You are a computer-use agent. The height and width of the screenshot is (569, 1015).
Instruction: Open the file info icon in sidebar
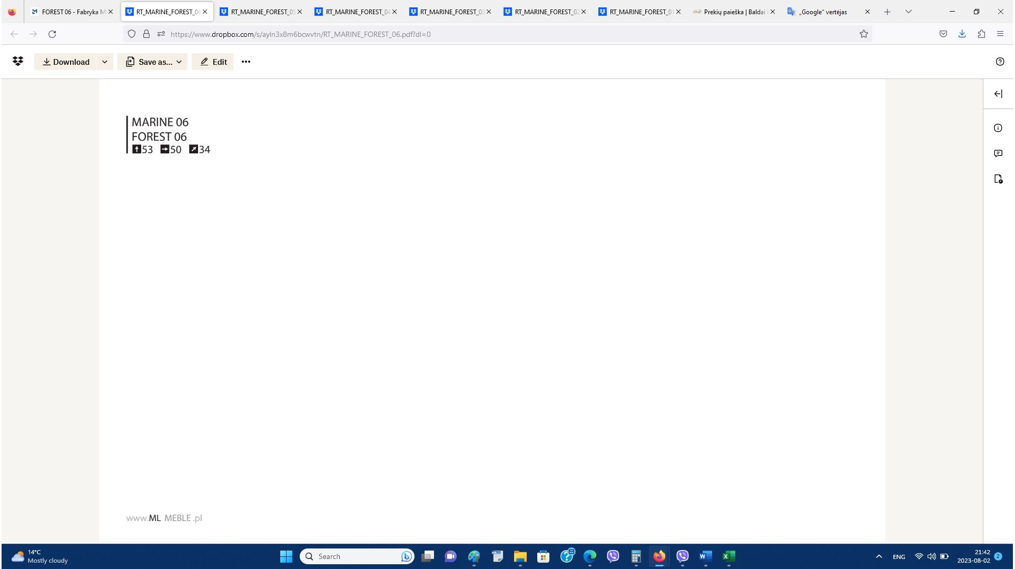click(998, 128)
